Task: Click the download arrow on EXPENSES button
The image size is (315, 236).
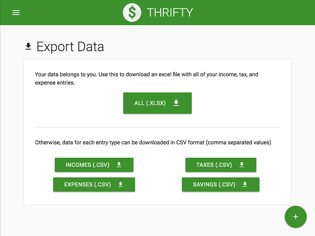Action: tap(121, 184)
